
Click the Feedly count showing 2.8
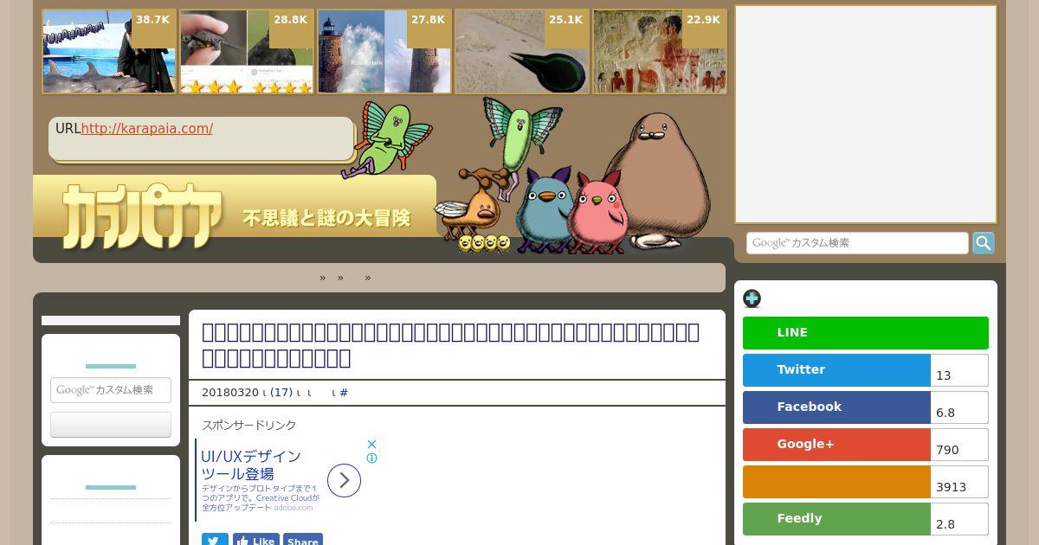tap(959, 519)
